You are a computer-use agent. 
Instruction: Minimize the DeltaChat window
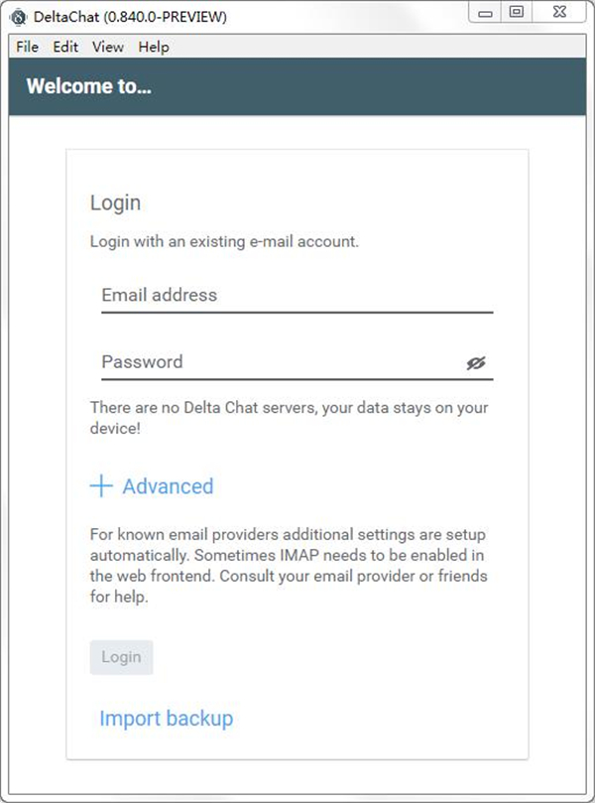click(484, 13)
